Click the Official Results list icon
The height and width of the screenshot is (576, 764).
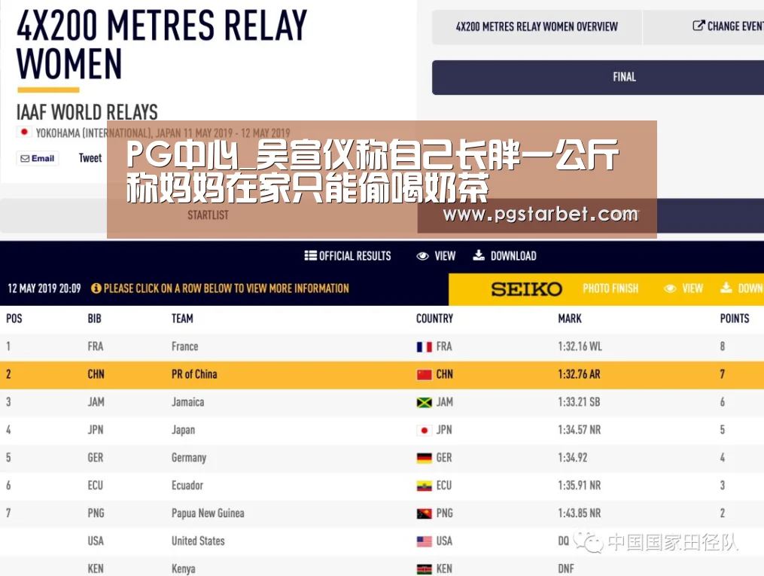coord(310,255)
